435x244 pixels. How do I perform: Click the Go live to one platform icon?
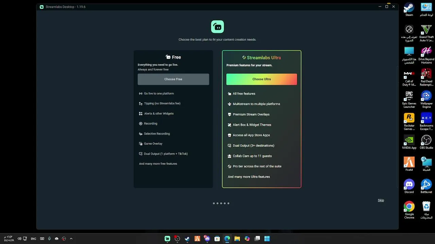click(141, 94)
